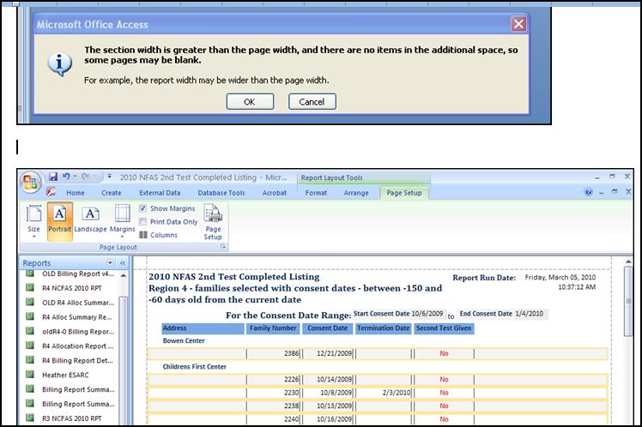Click the termination date 2/3/2010 cell

(x=384, y=393)
